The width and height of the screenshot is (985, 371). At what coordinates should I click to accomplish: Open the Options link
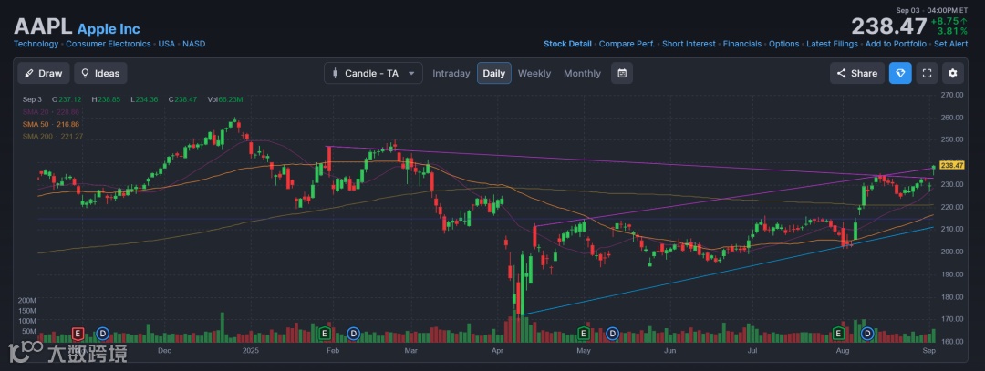click(x=784, y=44)
